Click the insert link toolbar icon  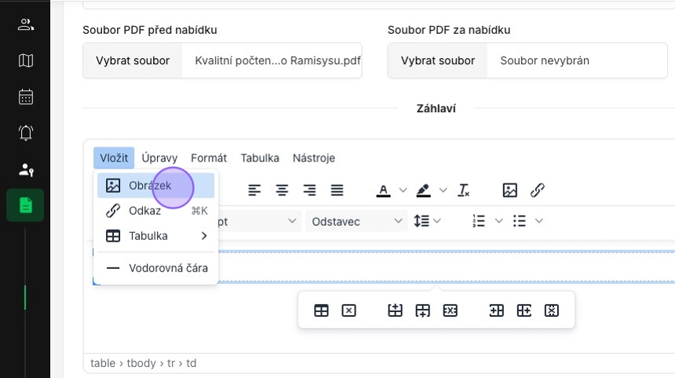coord(537,190)
